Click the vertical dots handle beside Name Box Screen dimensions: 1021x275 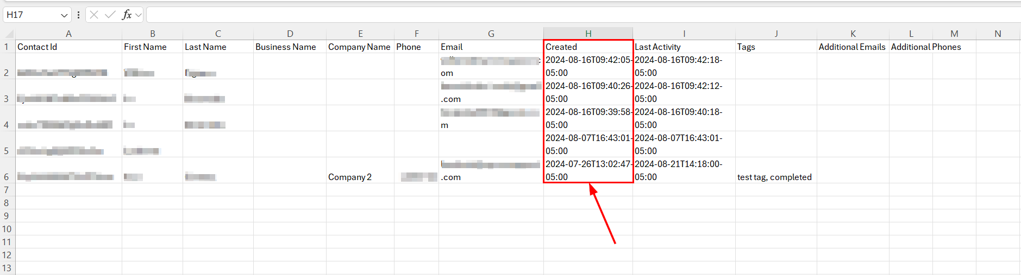79,15
